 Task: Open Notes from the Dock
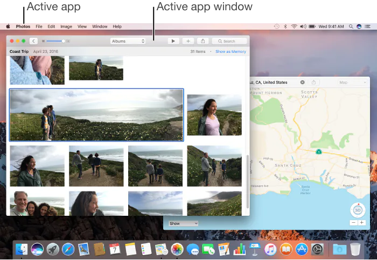pos(130,249)
